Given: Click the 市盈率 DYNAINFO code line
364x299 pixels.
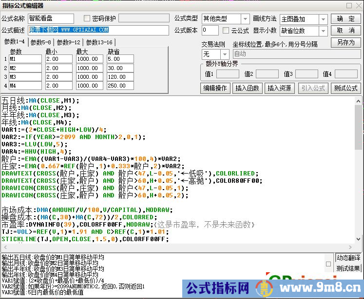Looking at the screenshot, I should pos(128,225).
